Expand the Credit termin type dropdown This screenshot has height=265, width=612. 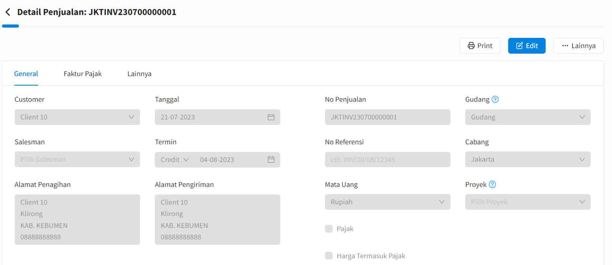[x=175, y=160]
